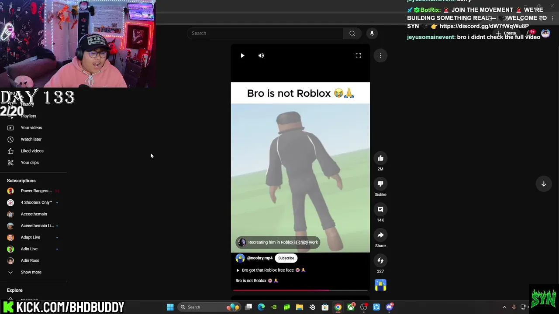Click the taskbar Search box

(210, 307)
